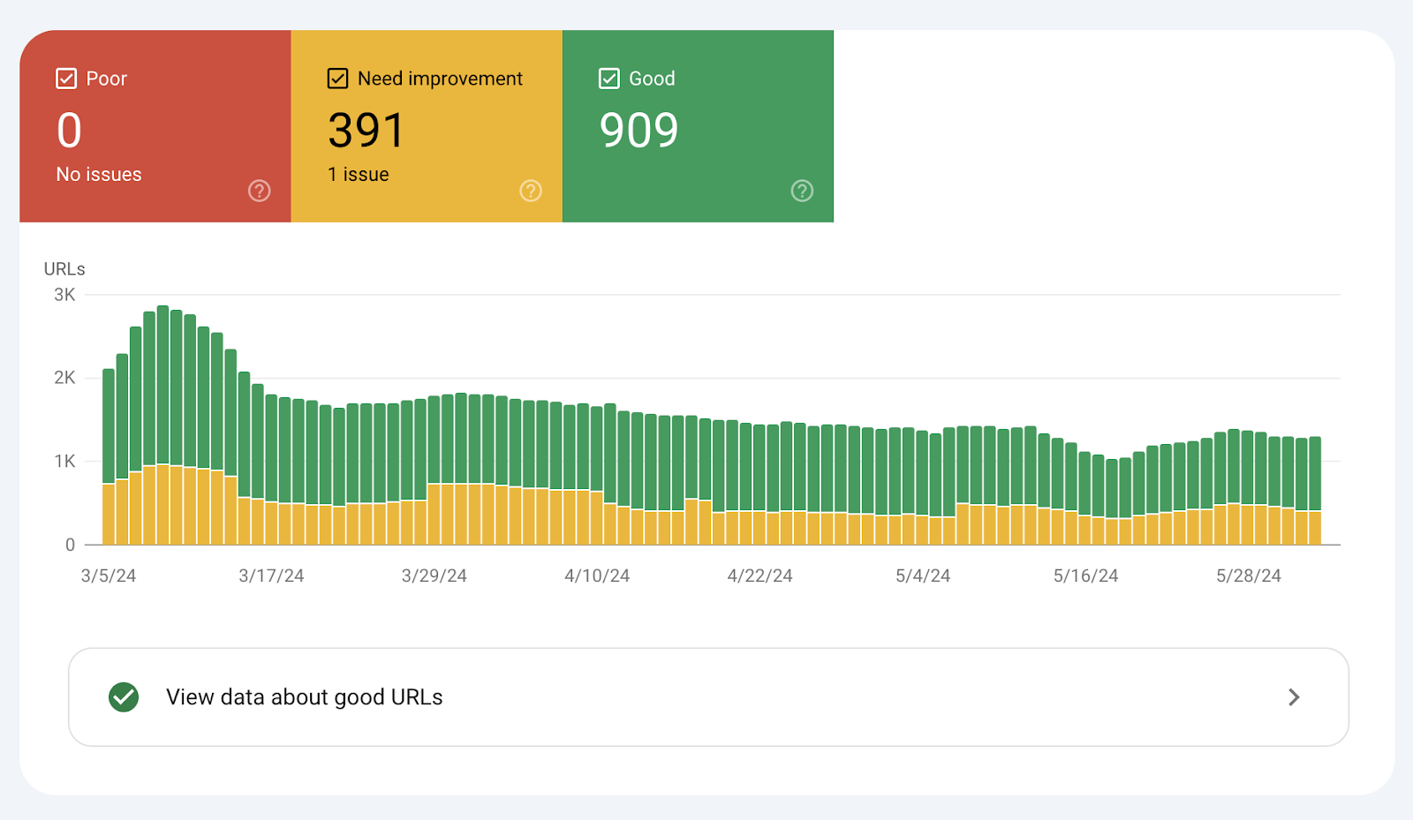The width and height of the screenshot is (1413, 820).
Task: Open View data about good URLs
Action: pyautogui.click(x=708, y=697)
